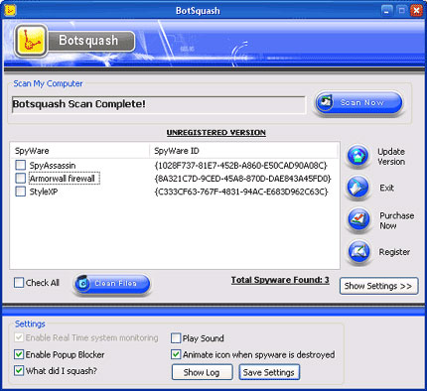Screen dimensions: 427x391
Task: Sort by the SpyWare column header
Action: (79, 151)
